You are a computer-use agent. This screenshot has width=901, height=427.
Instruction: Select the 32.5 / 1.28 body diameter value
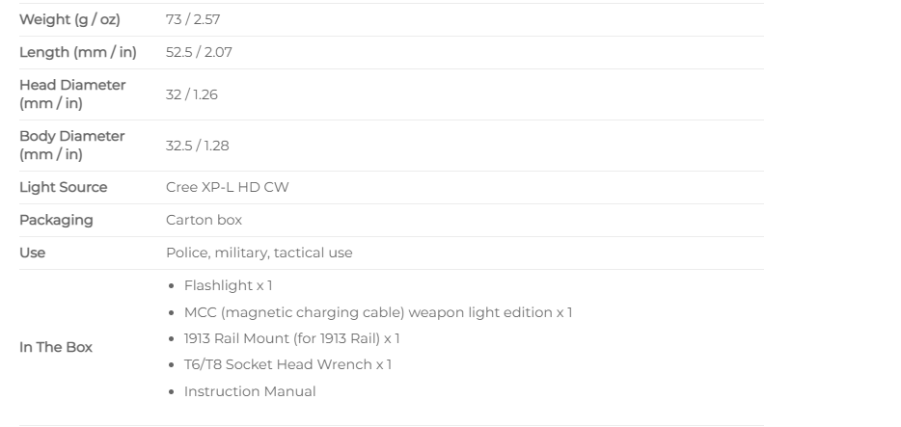coord(197,146)
